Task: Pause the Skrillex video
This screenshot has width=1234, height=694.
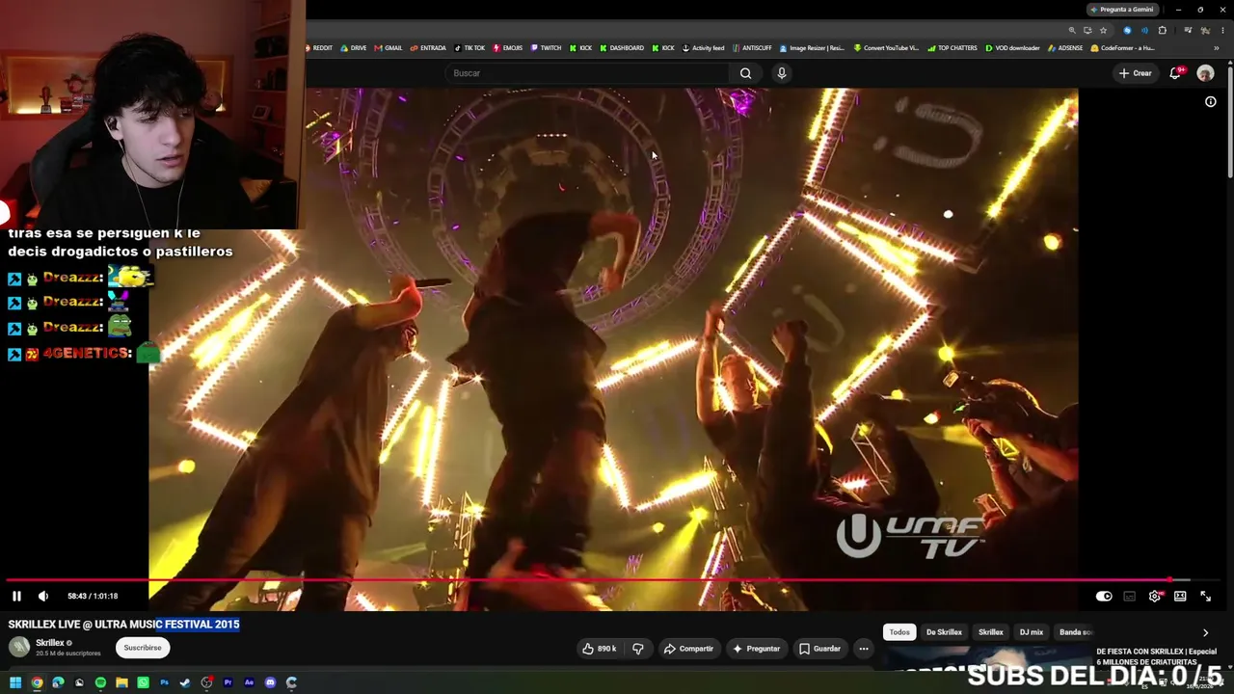Action: [16, 596]
